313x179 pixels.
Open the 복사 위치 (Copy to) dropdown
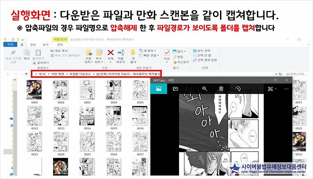(99, 57)
